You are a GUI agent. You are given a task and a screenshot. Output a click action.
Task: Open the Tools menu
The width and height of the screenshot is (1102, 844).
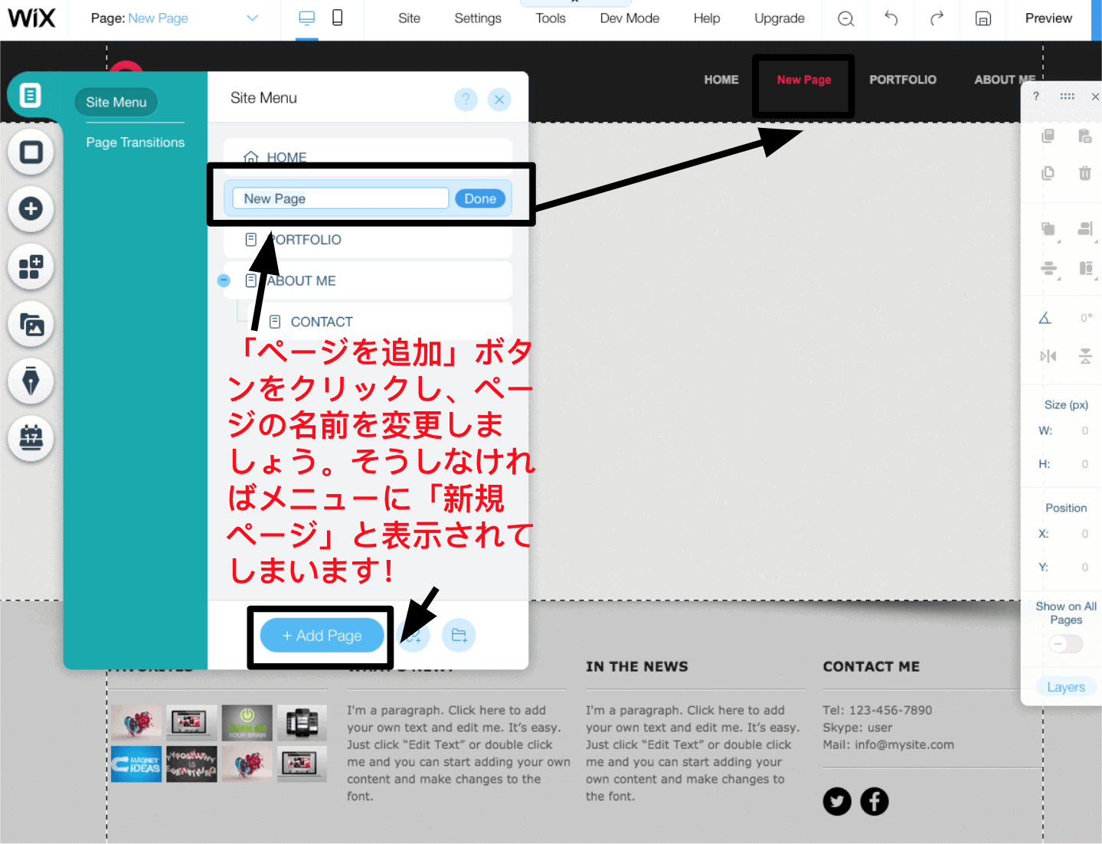pyautogui.click(x=551, y=18)
